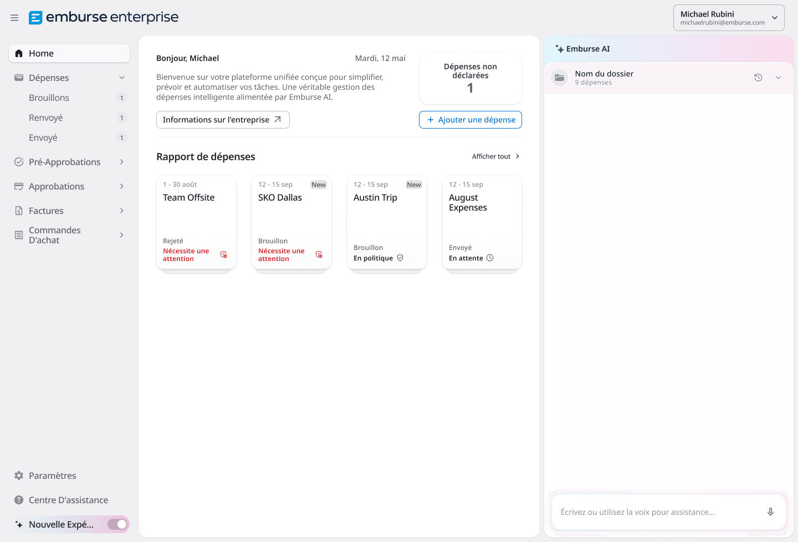Click the Pré-Approbations checkmark icon
Image resolution: width=798 pixels, height=542 pixels.
click(19, 162)
